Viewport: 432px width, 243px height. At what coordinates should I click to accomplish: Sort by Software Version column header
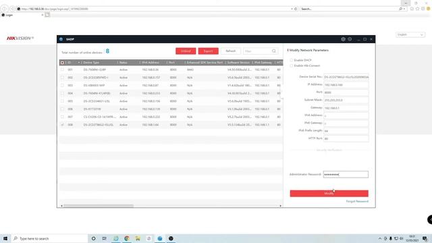pyautogui.click(x=238, y=63)
